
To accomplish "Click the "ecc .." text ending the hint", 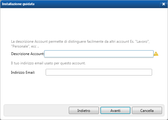I will 35,46.
